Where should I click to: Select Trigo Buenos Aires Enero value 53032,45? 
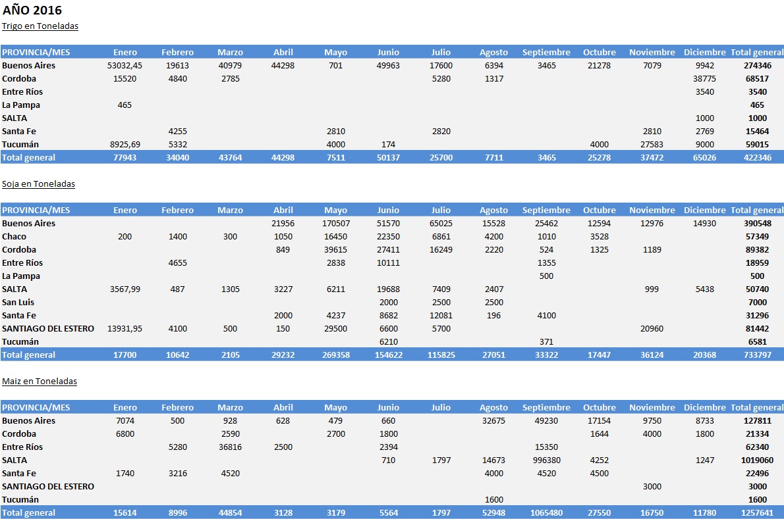pyautogui.click(x=125, y=65)
